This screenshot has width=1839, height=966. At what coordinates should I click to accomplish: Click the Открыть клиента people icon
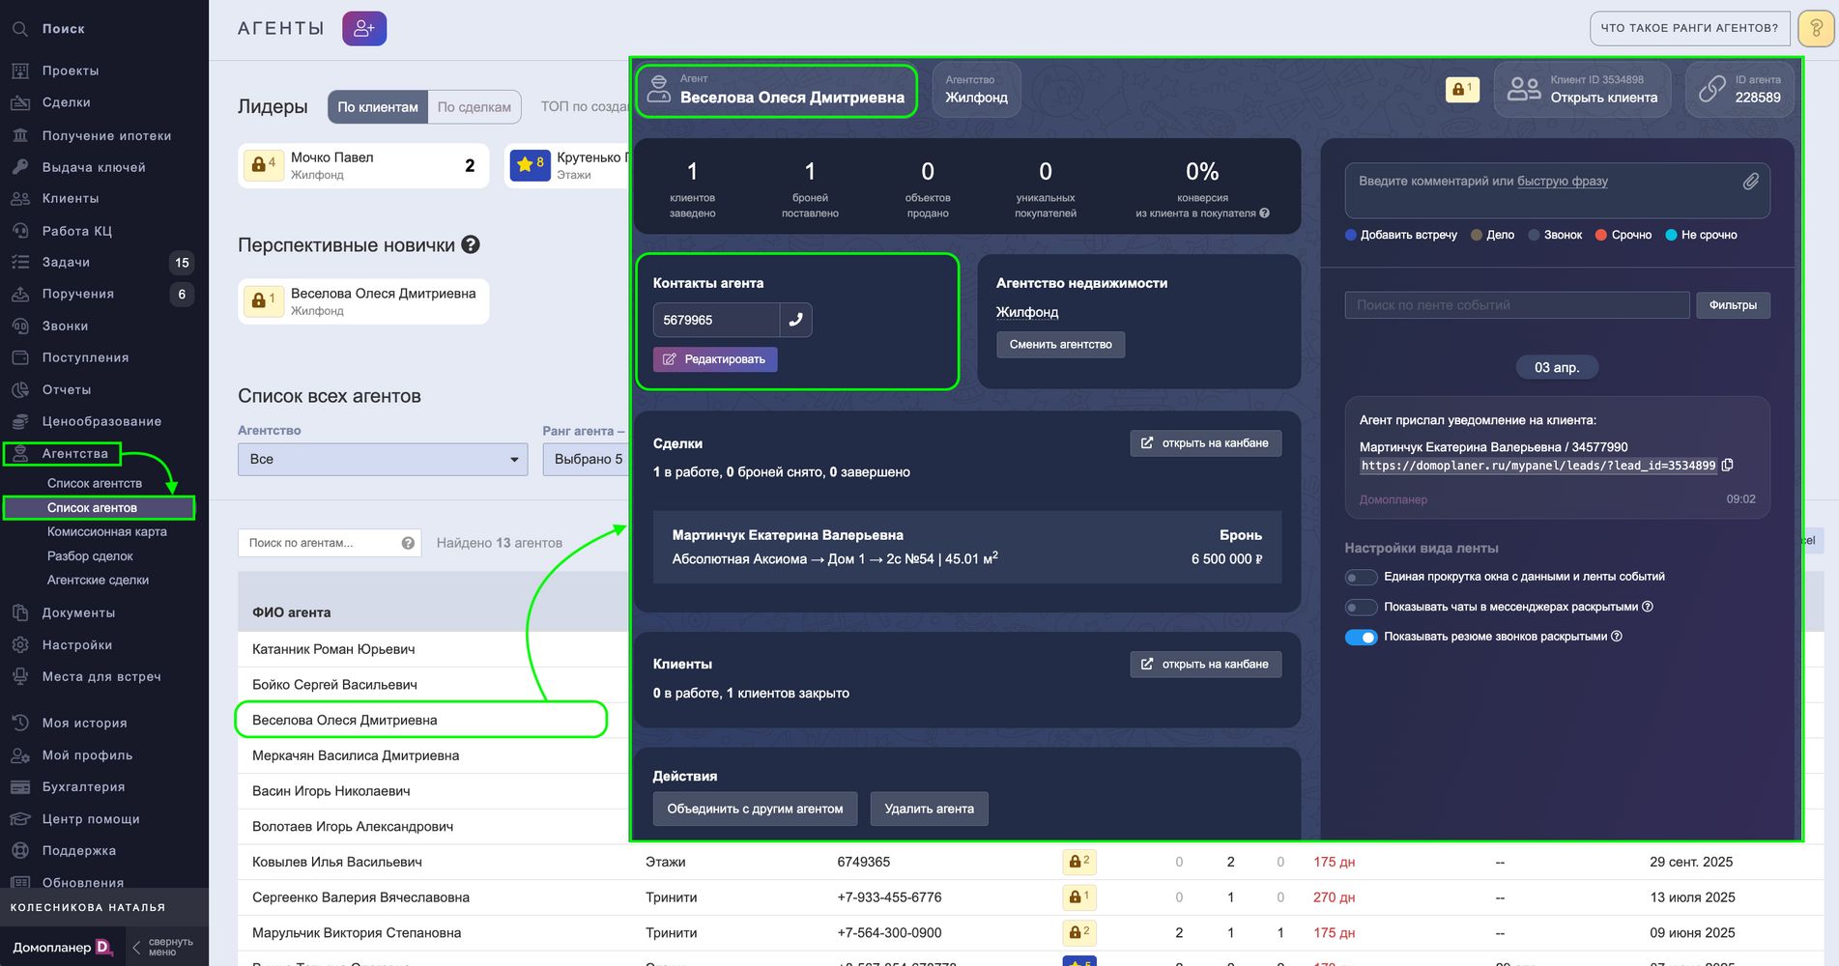click(1524, 89)
